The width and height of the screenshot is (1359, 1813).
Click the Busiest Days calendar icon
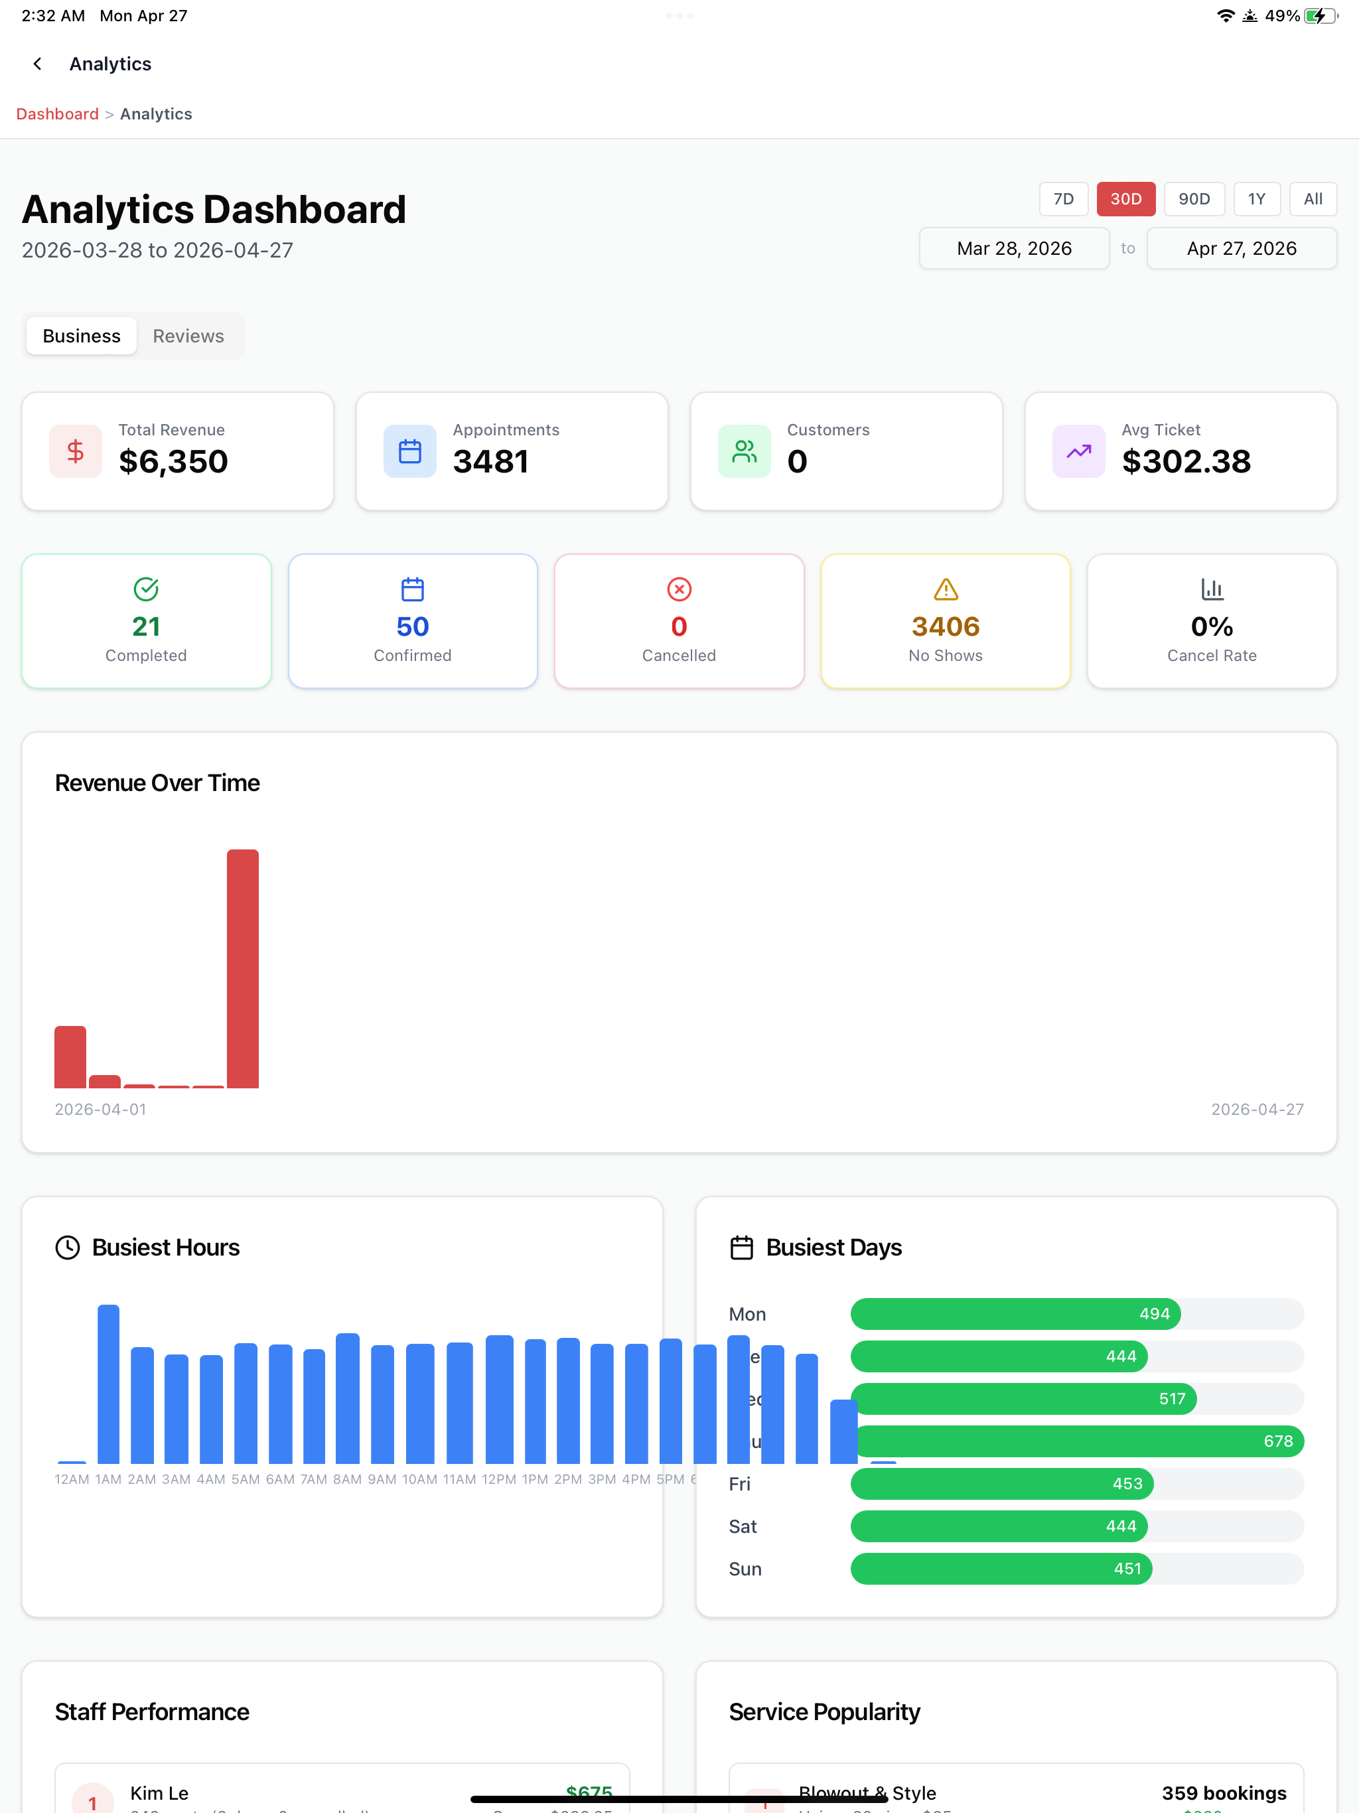click(741, 1248)
